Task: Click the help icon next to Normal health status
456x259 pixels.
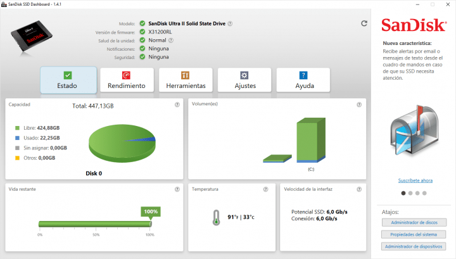Action: tap(171, 40)
